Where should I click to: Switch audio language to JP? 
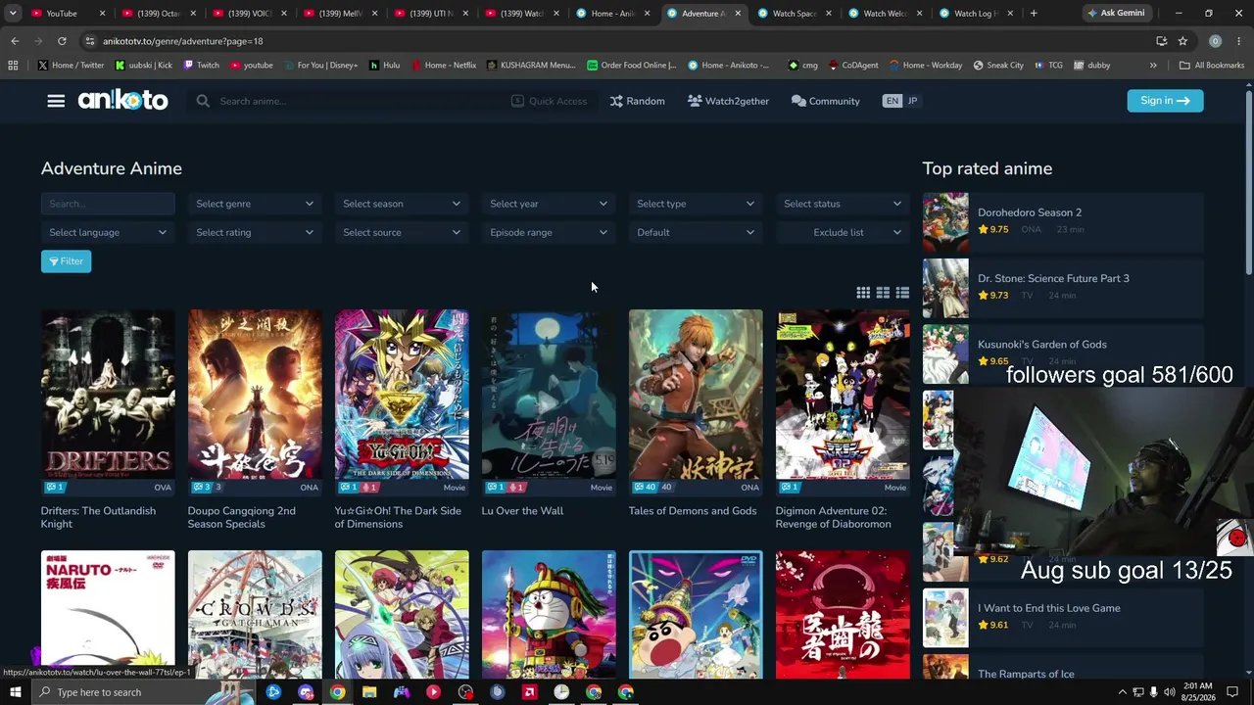point(912,101)
